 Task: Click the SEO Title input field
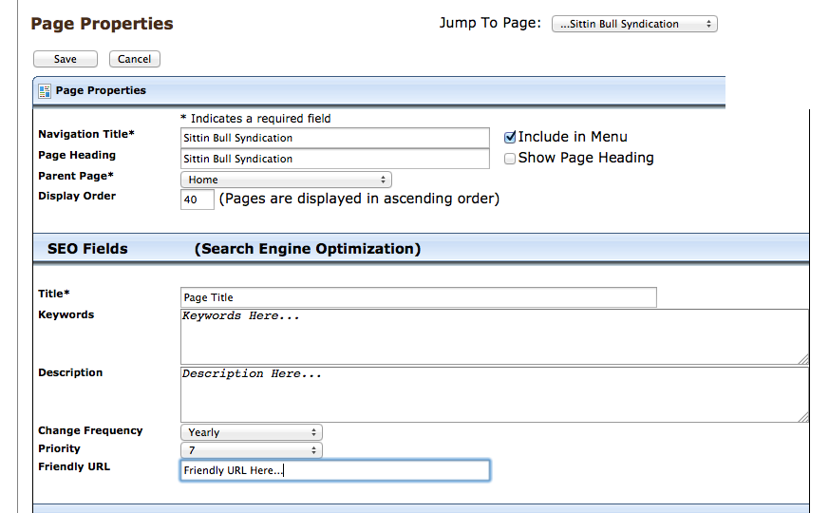pos(419,297)
